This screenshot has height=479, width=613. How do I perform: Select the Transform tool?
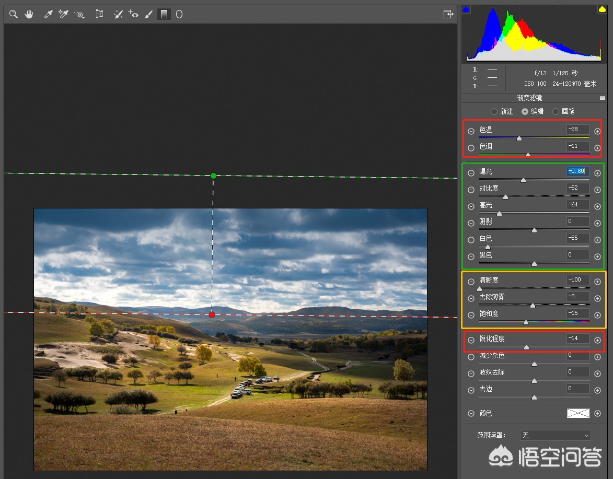click(99, 15)
